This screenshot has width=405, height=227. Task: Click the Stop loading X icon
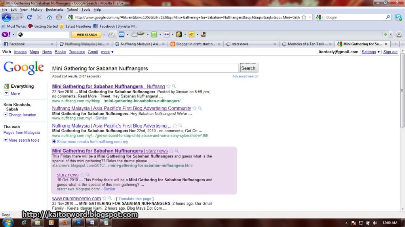pos(39,17)
